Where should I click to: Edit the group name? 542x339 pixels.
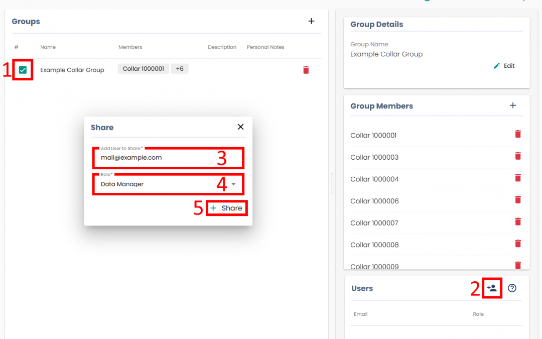pos(504,66)
